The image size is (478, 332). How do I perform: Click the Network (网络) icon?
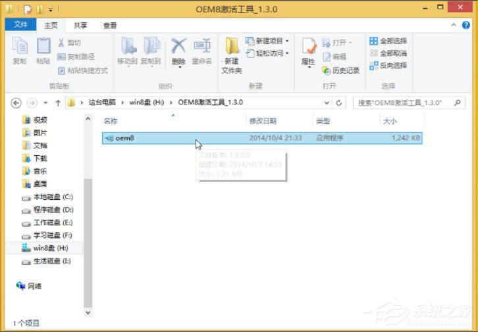coord(20,286)
